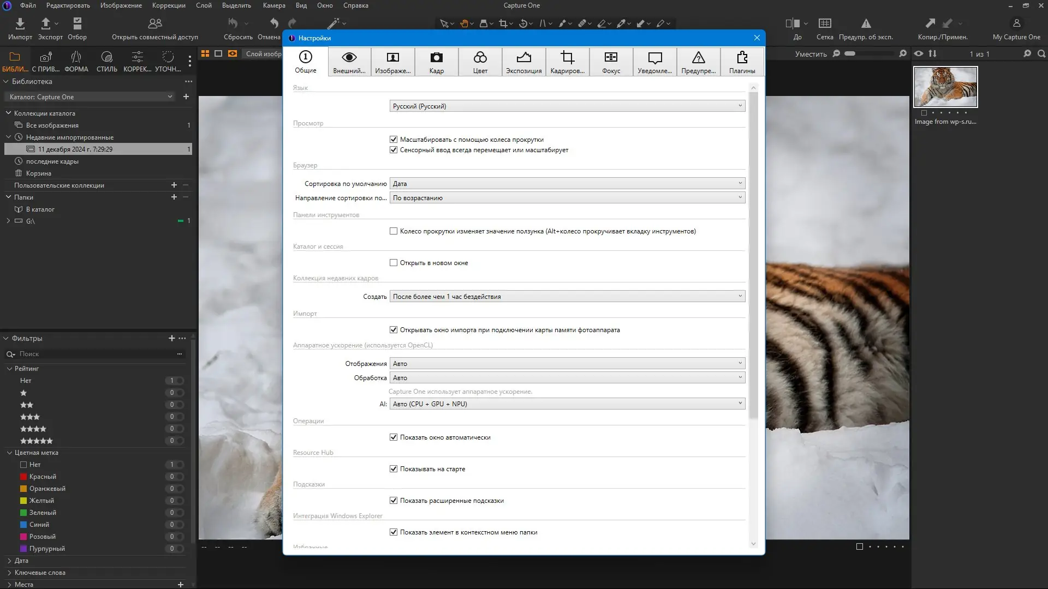Open the language dropdown Русский
The height and width of the screenshot is (589, 1048).
tap(567, 106)
